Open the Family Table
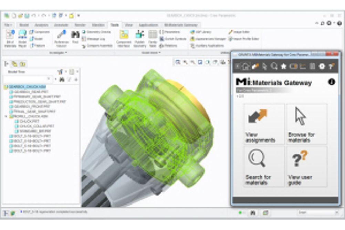345x230 pixels. 153,39
